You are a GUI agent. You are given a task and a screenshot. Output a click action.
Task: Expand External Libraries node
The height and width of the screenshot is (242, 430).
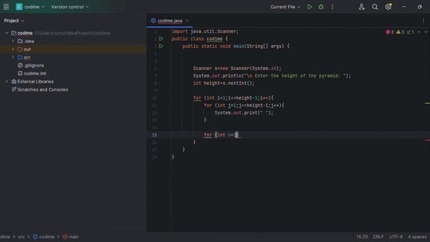coord(7,81)
